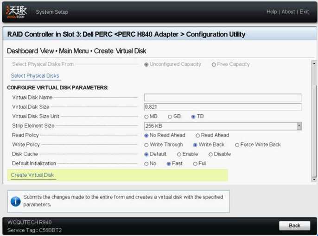The width and height of the screenshot is (318, 236).
Task: Click the System Setup header text
Action: pyautogui.click(x=52, y=12)
